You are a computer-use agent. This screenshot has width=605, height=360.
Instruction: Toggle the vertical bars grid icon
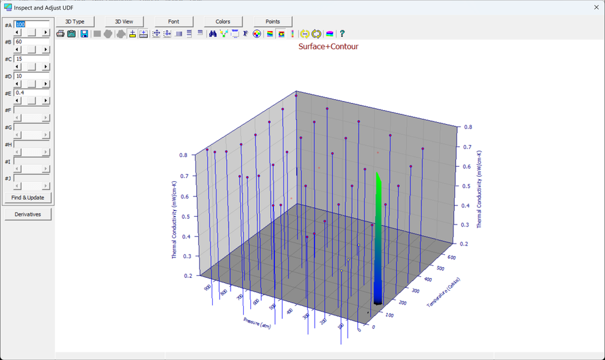pos(179,34)
